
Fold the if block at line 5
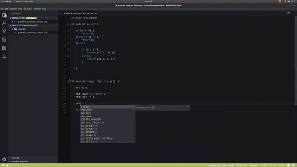(x=68, y=31)
